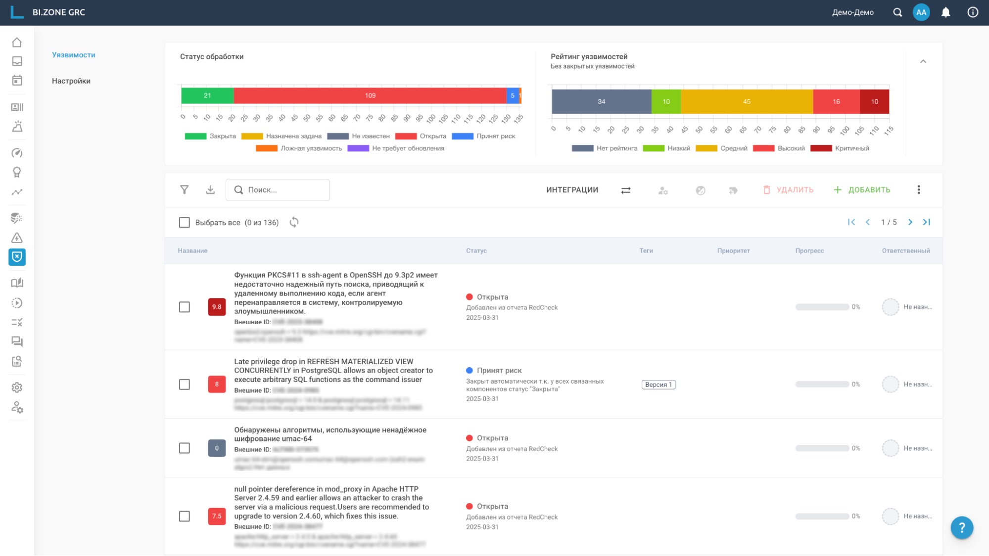Open the three-dot more options menu

click(919, 190)
